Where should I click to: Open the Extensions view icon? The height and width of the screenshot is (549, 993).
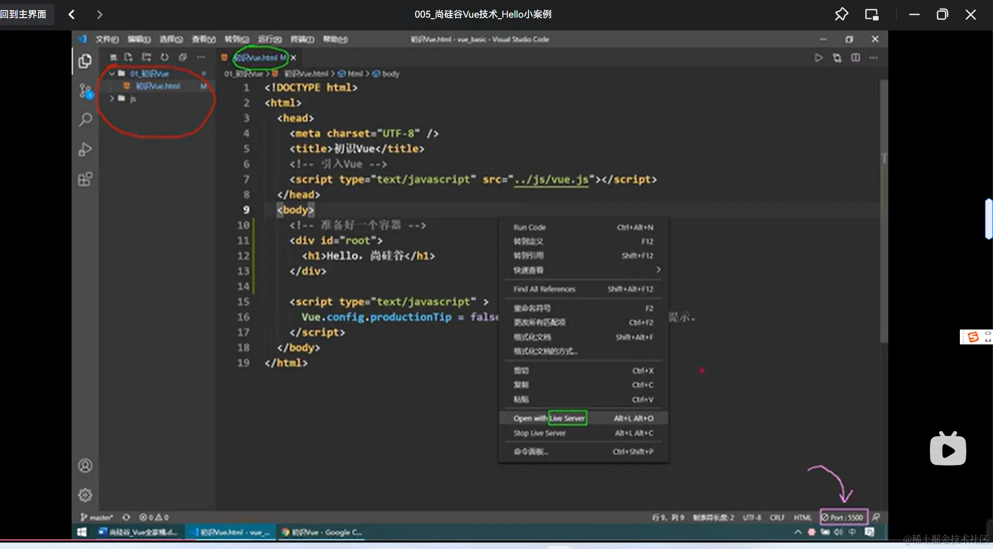click(85, 179)
